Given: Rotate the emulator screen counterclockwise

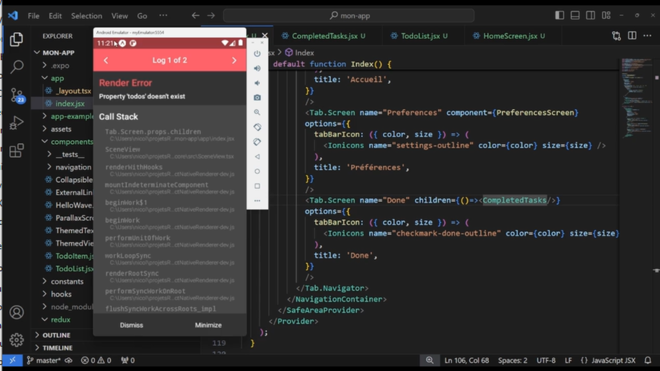Looking at the screenshot, I should (x=257, y=127).
